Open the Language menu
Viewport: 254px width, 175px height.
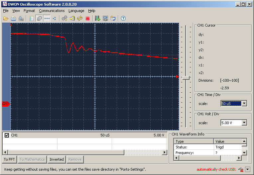pos(76,11)
